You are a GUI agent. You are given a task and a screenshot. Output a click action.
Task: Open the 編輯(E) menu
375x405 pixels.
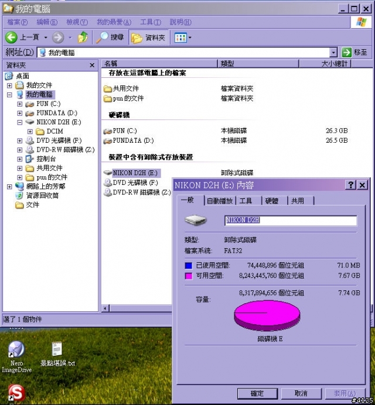pos(47,22)
